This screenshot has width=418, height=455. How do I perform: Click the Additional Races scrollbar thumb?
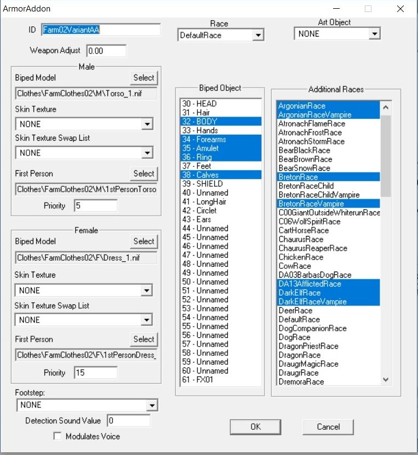coord(386,156)
